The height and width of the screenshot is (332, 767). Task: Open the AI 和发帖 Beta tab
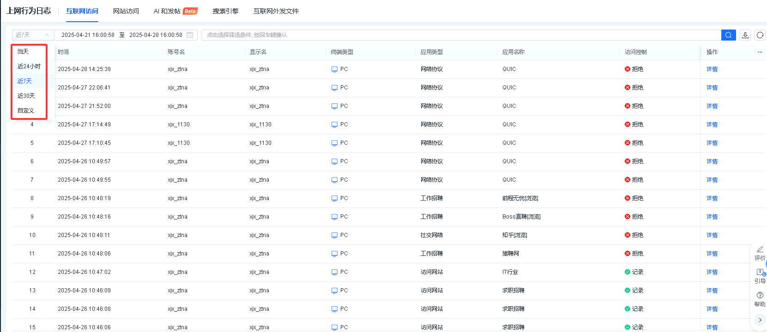[175, 11]
